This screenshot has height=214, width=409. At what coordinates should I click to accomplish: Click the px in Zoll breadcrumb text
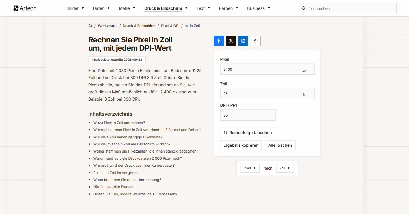tap(192, 26)
